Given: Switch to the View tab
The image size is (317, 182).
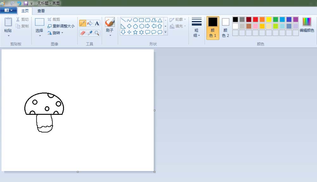Looking at the screenshot, I should tap(41, 11).
